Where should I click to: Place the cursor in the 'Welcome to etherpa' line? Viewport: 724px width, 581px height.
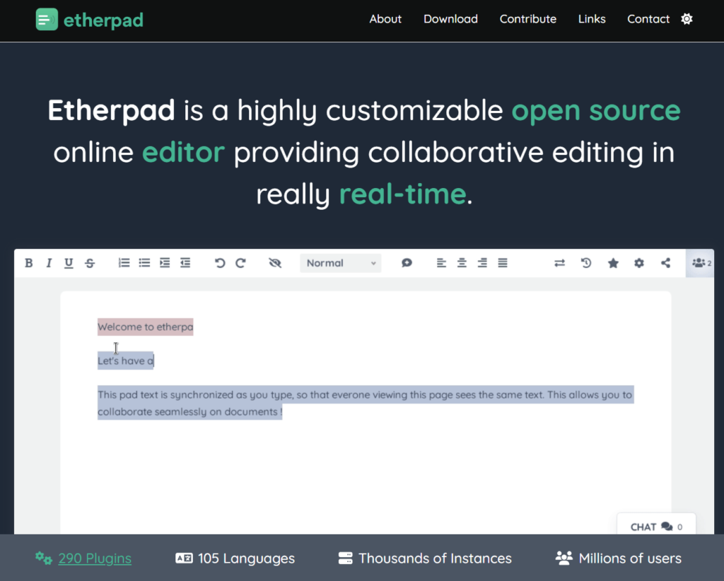pos(146,327)
